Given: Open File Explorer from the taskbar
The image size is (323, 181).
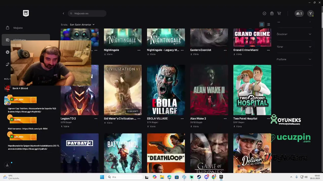Looking at the screenshot, I should (x=162, y=177).
